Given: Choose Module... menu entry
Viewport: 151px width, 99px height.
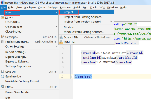Looking at the screenshot, I should tap(86, 27).
